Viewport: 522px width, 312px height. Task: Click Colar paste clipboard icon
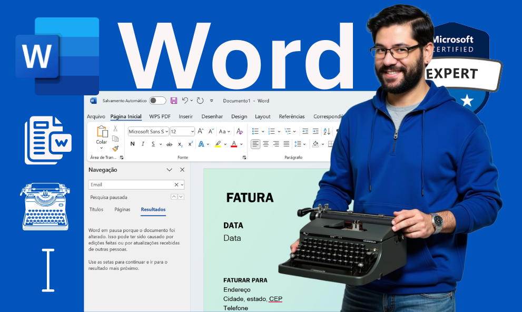tap(102, 132)
